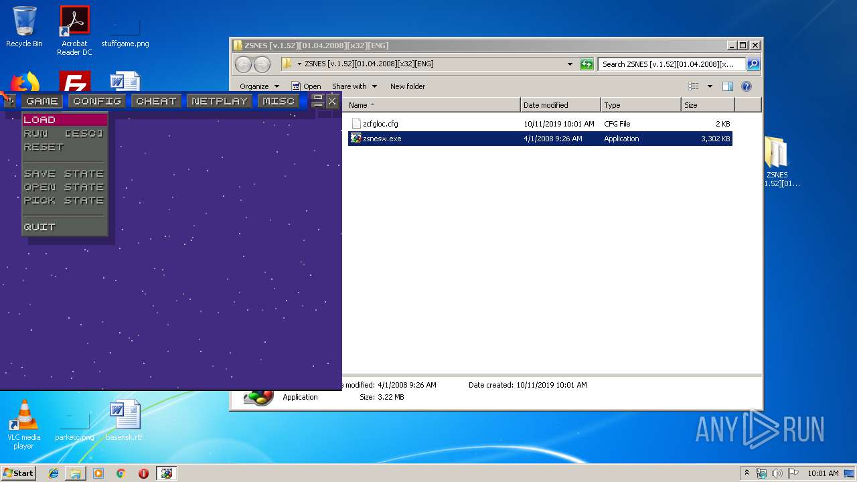The height and width of the screenshot is (482, 857).
Task: Click the taskbar clock 10:01 AM
Action: pos(823,473)
